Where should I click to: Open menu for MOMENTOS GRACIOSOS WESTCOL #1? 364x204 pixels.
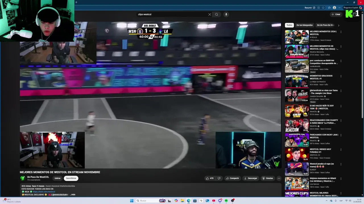coord(341,76)
